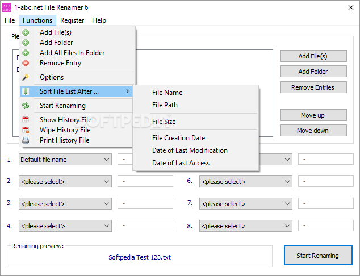Click the text field next to row 8

[326, 225]
